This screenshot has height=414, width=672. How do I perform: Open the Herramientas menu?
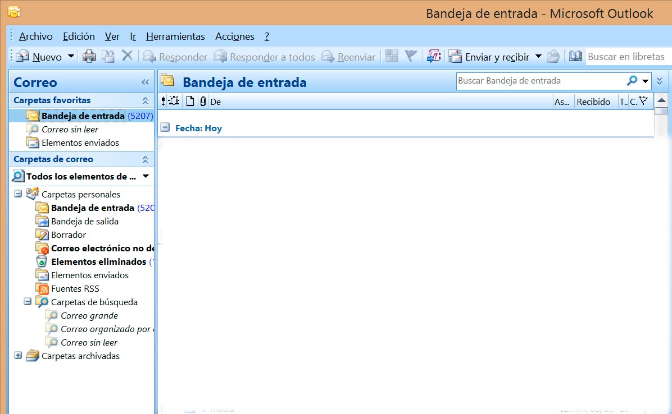(175, 36)
